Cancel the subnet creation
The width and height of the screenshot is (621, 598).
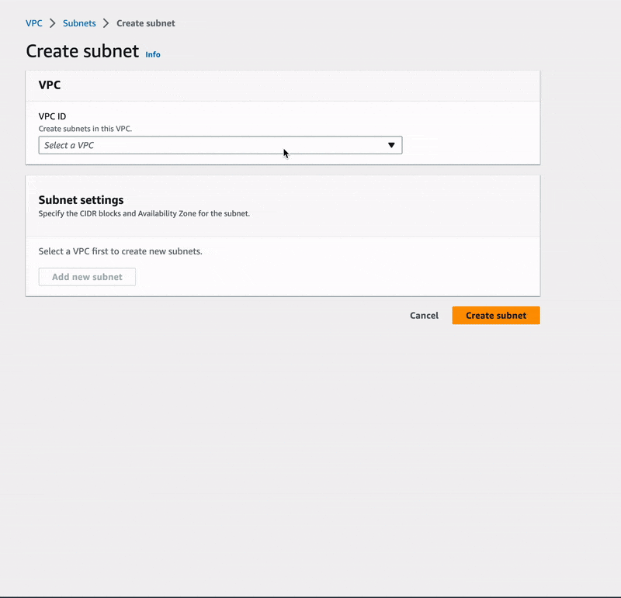click(x=424, y=316)
